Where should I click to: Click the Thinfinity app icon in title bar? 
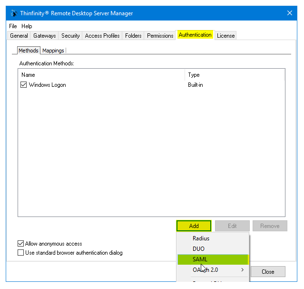(x=14, y=13)
